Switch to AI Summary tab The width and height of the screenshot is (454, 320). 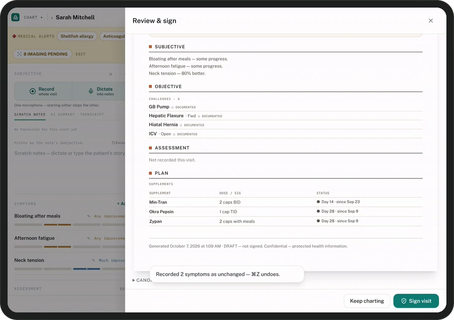[x=62, y=115]
